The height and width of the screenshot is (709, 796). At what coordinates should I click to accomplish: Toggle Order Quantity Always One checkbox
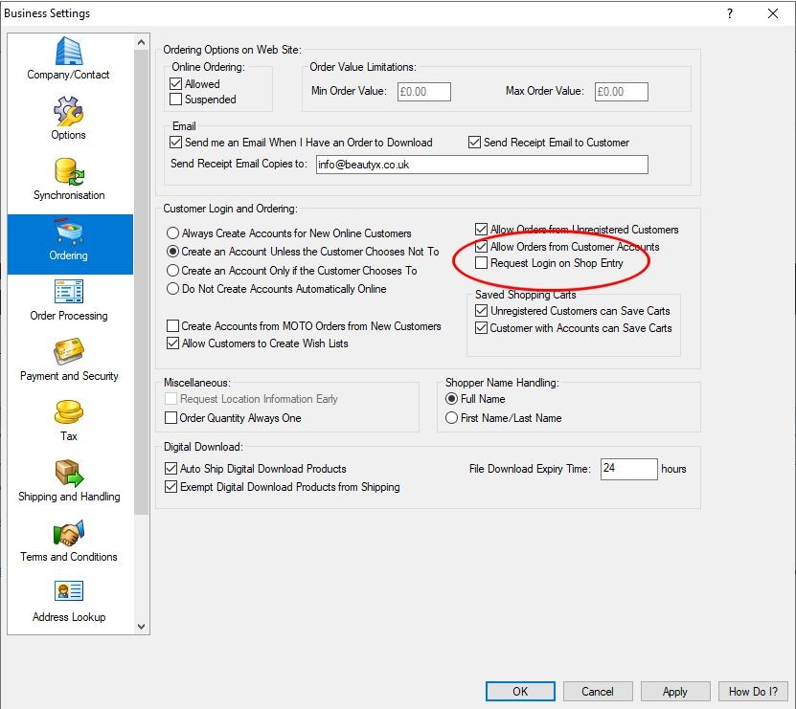[x=172, y=418]
